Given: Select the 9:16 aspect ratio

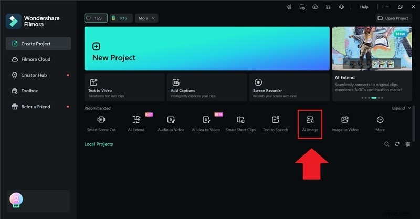Looking at the screenshot, I should (x=120, y=18).
